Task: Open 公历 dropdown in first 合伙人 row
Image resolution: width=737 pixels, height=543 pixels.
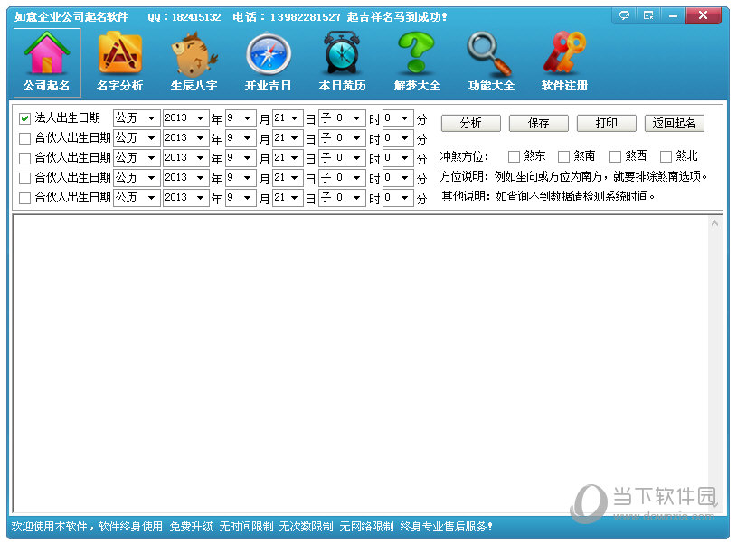Action: point(137,138)
